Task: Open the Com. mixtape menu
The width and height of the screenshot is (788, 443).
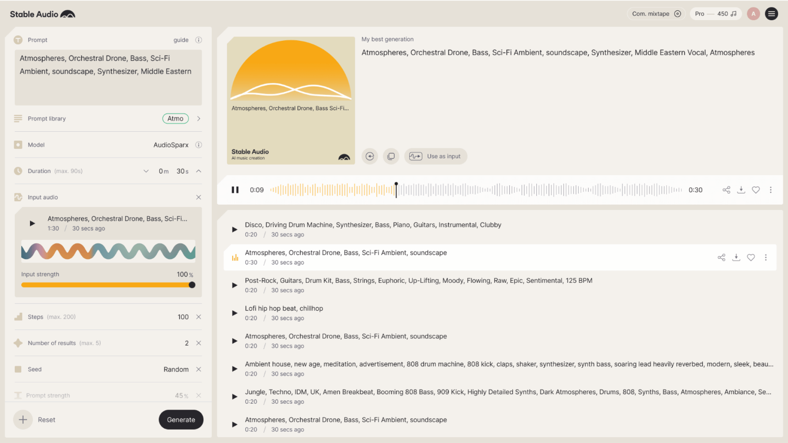Action: tap(656, 14)
